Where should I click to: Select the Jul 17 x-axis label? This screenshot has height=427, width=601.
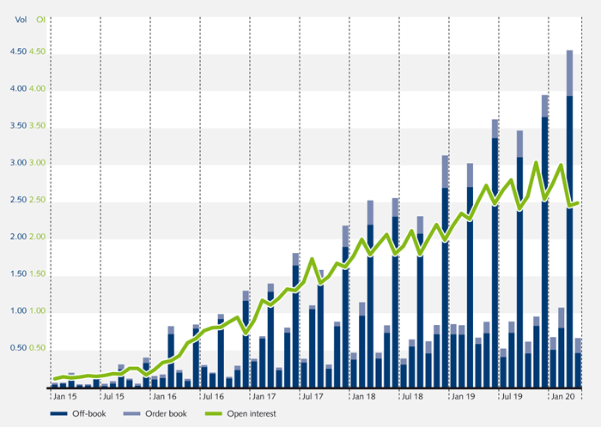coord(313,397)
